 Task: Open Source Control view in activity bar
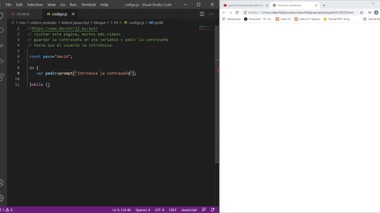1,46
